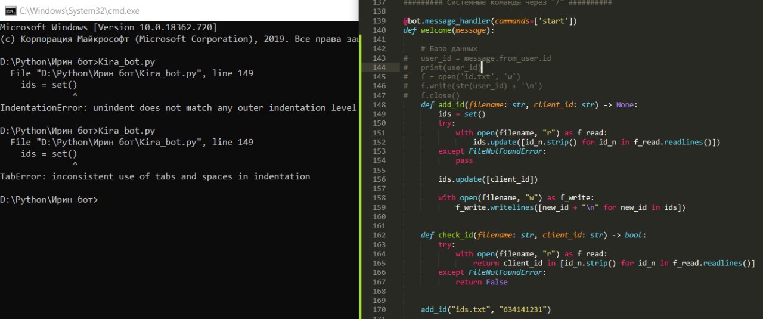Click commented f = open('id.txt', 'w') line
Screen dimensions: 763x319
[462, 77]
